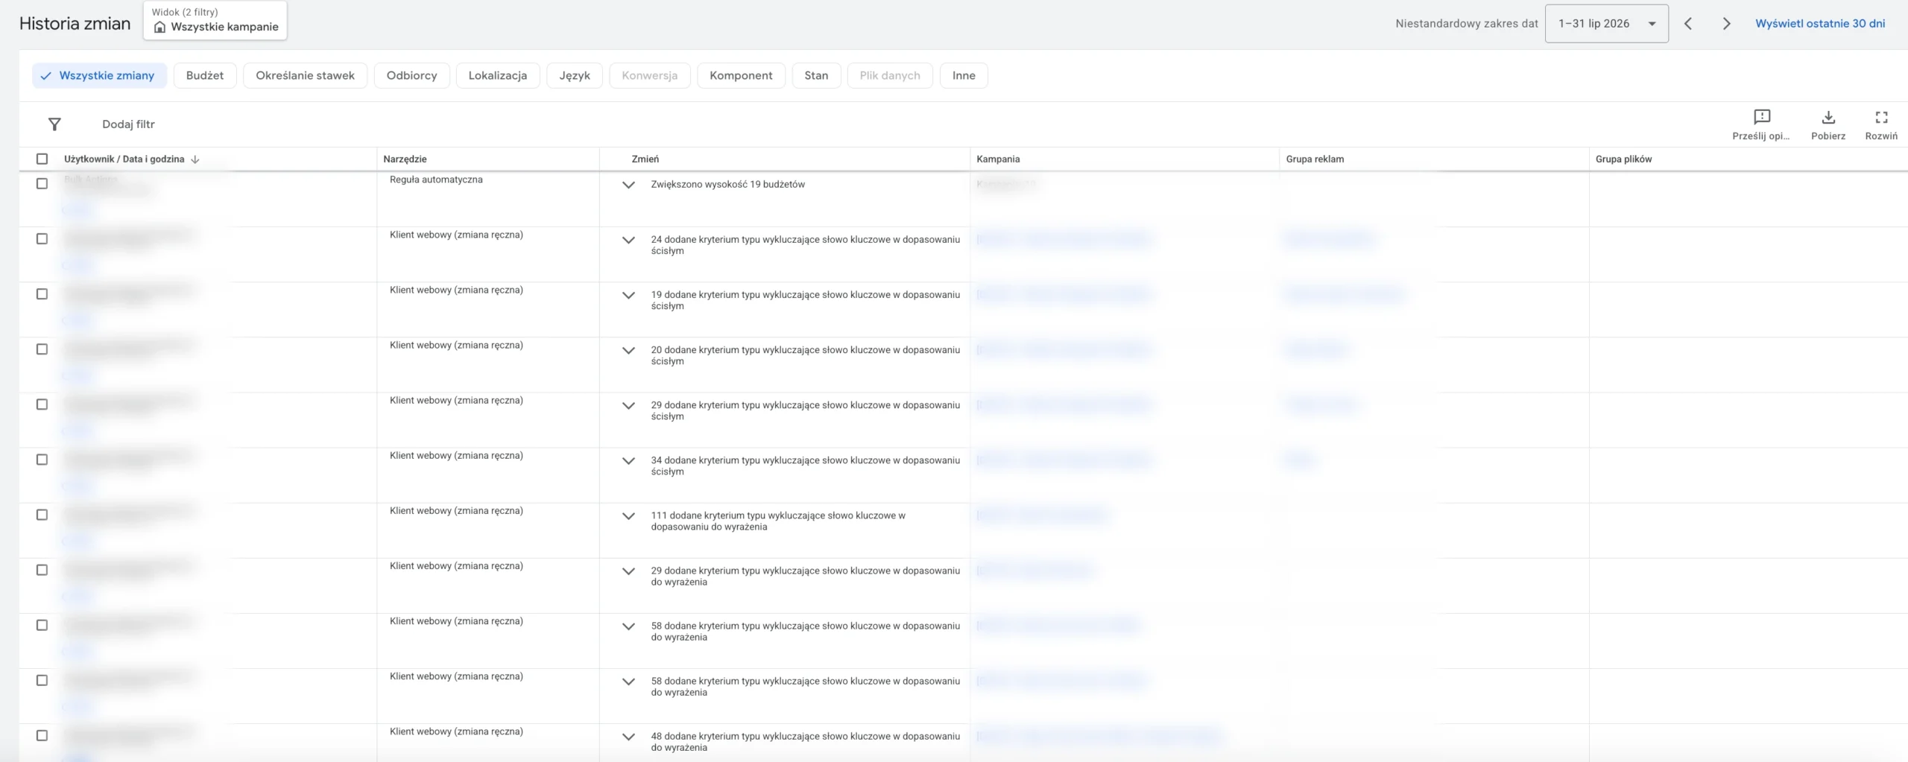Select the Wszystkie zmiany filter chip
Screen dimensions: 1908x762
coord(99,75)
